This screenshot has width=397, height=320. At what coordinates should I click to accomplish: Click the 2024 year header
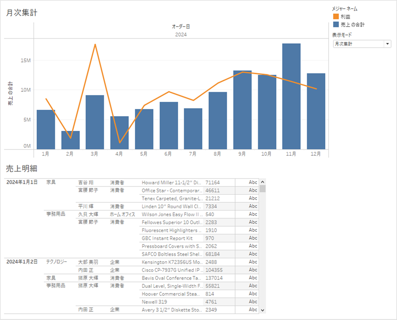[x=181, y=35]
